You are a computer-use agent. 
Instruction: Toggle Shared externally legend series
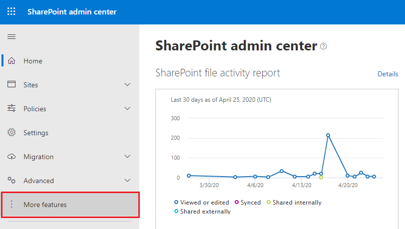202,212
